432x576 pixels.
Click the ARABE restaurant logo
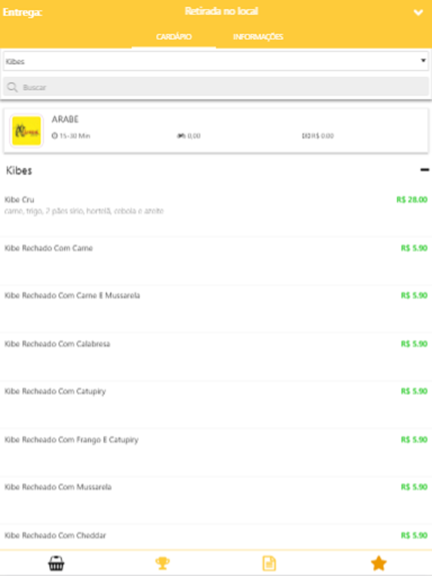tap(26, 130)
